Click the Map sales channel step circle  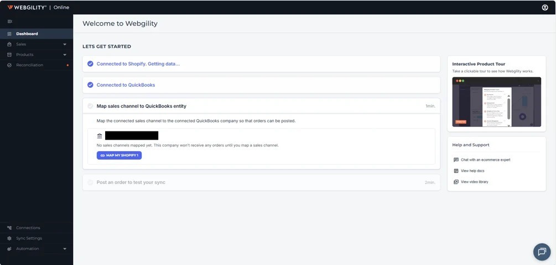[x=90, y=106]
